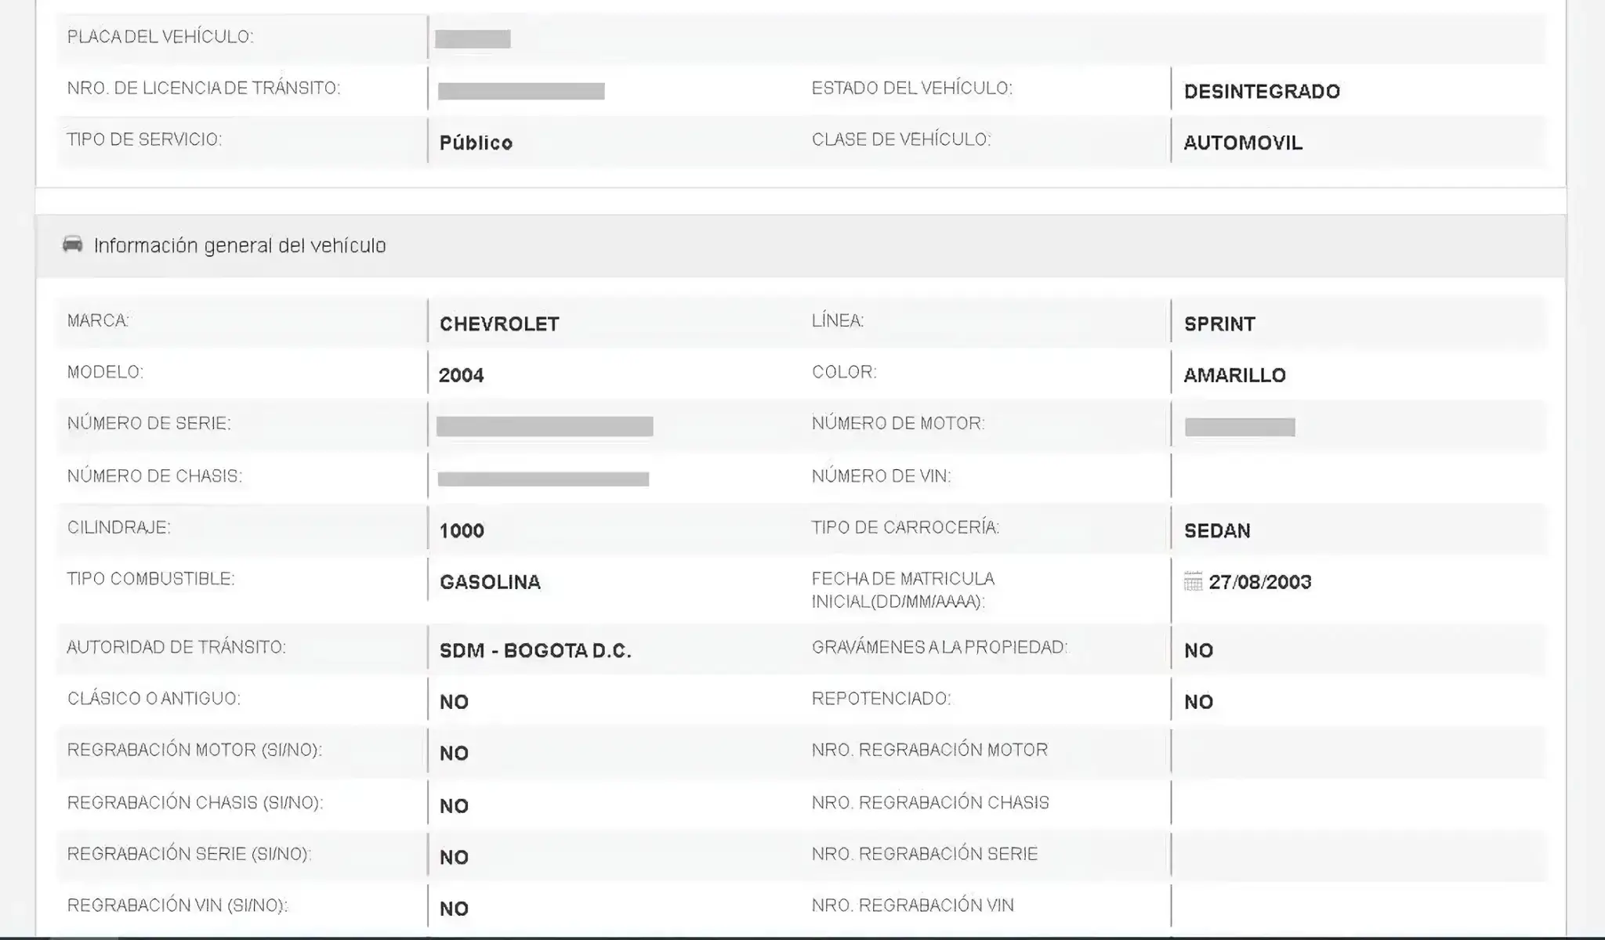Click the empty Número de VIN field
The width and height of the screenshot is (1605, 940).
click(x=1359, y=477)
